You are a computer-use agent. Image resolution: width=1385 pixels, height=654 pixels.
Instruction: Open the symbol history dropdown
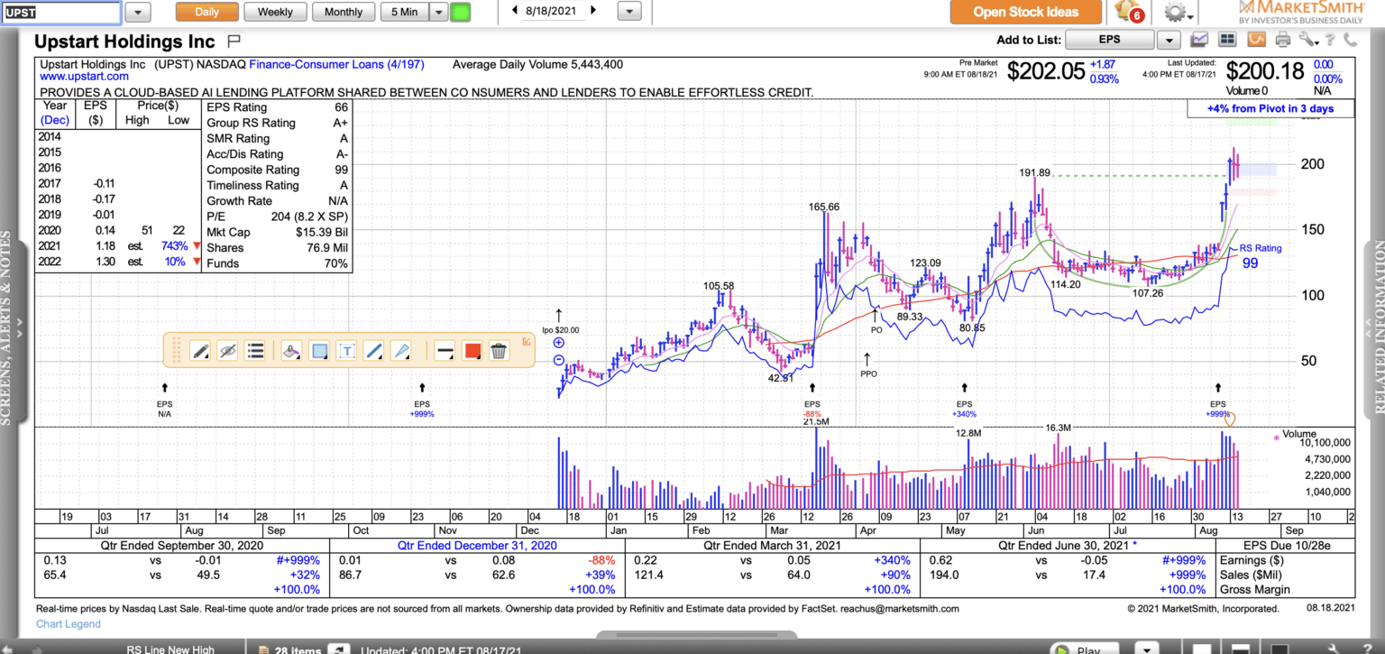click(138, 12)
